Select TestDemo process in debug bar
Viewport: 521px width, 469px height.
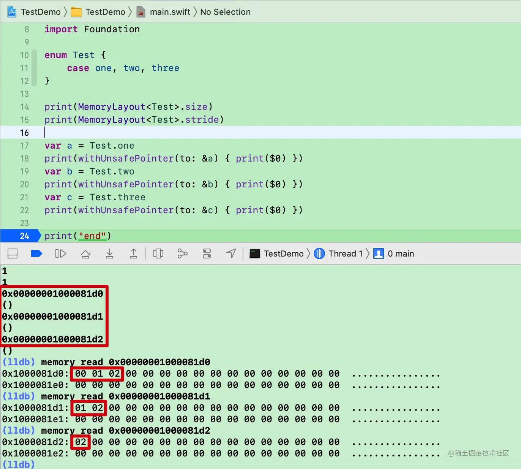pyautogui.click(x=276, y=254)
